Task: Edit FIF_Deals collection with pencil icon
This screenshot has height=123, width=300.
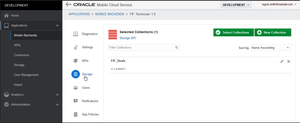Action: tap(282, 61)
